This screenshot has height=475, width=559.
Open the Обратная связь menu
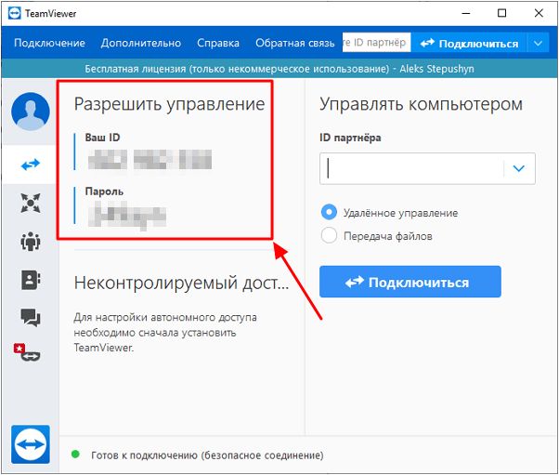coord(295,43)
